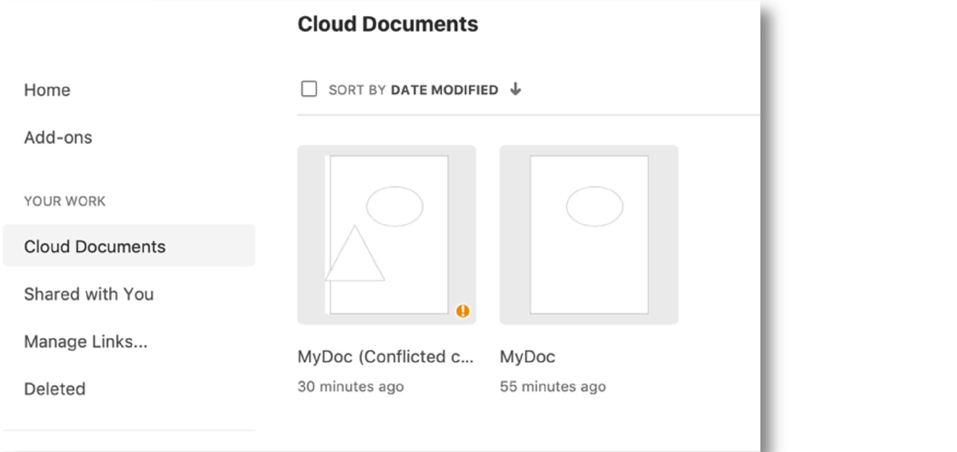The height and width of the screenshot is (452, 957).
Task: Open the Date Modified sort dropdown
Action: [x=444, y=90]
